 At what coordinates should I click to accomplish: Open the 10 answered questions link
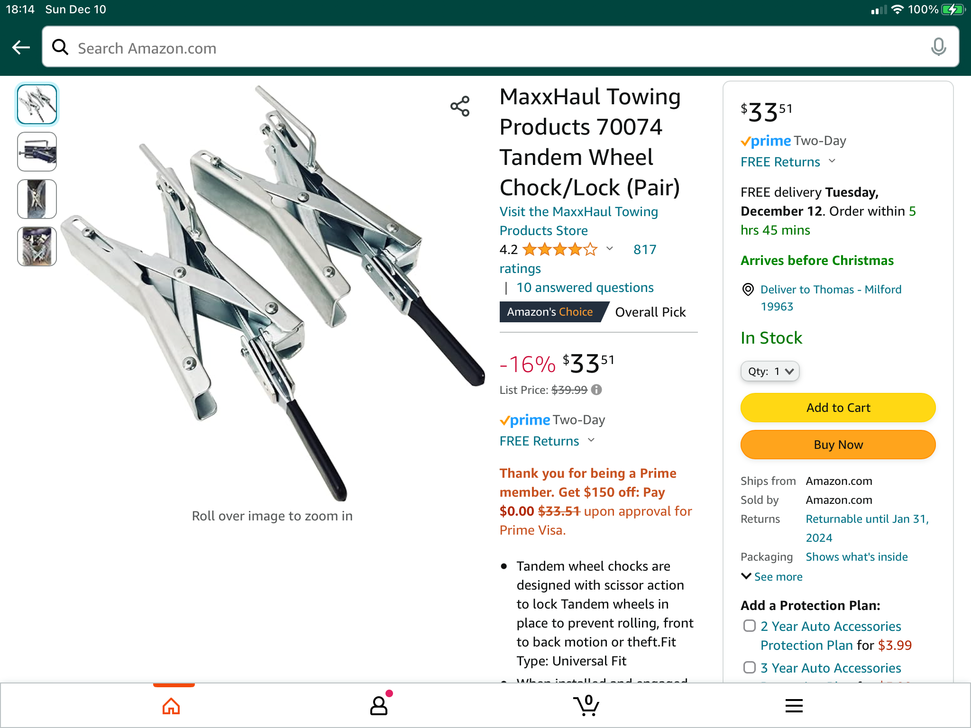pyautogui.click(x=585, y=288)
